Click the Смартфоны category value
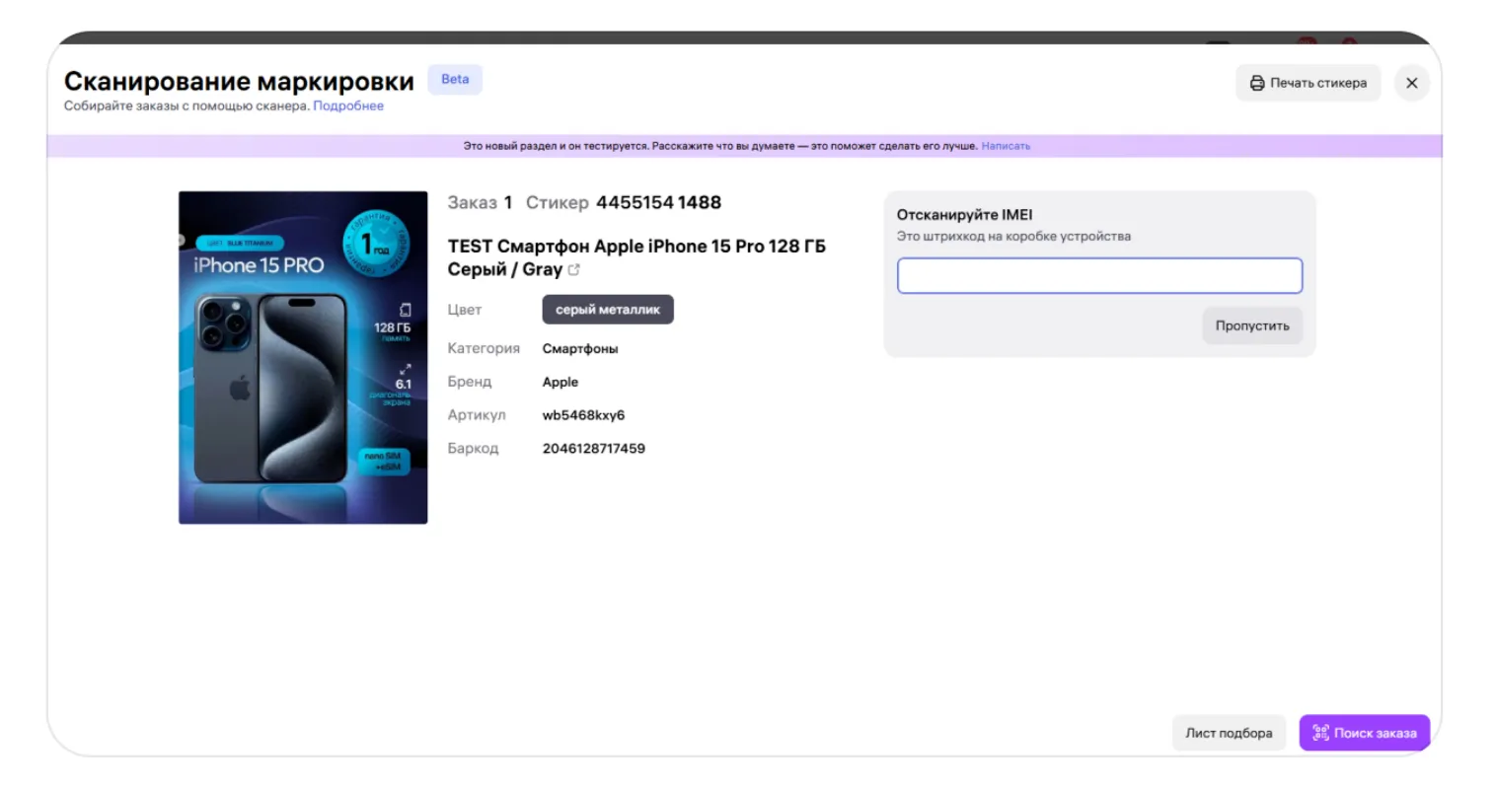 580,349
